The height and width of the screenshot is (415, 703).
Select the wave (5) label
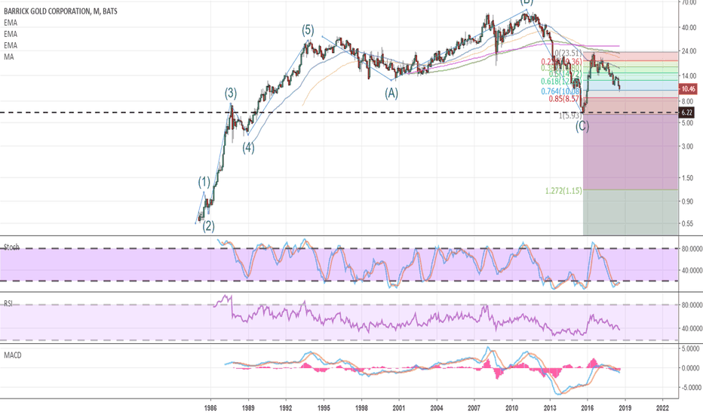308,30
